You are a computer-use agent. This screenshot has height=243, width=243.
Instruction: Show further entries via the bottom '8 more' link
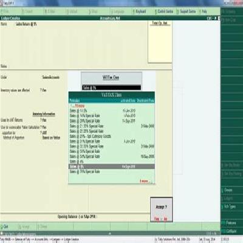point(145,181)
